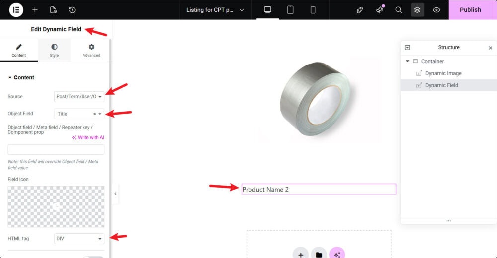Click the Dynamic Field widget icon
497x258 pixels.
(419, 85)
